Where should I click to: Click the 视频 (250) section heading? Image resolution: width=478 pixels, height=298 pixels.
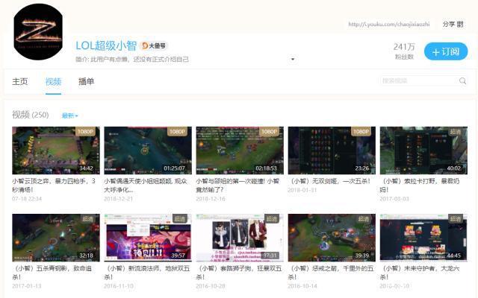(30, 115)
